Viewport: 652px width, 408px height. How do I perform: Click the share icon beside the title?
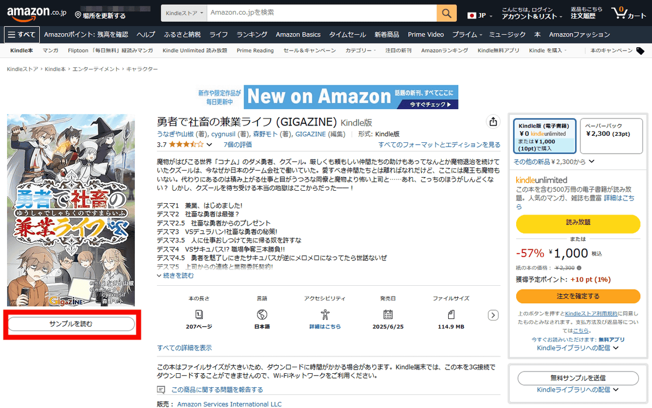click(x=493, y=121)
